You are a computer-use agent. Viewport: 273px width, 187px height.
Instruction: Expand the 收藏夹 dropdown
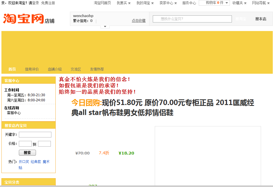[239, 3]
